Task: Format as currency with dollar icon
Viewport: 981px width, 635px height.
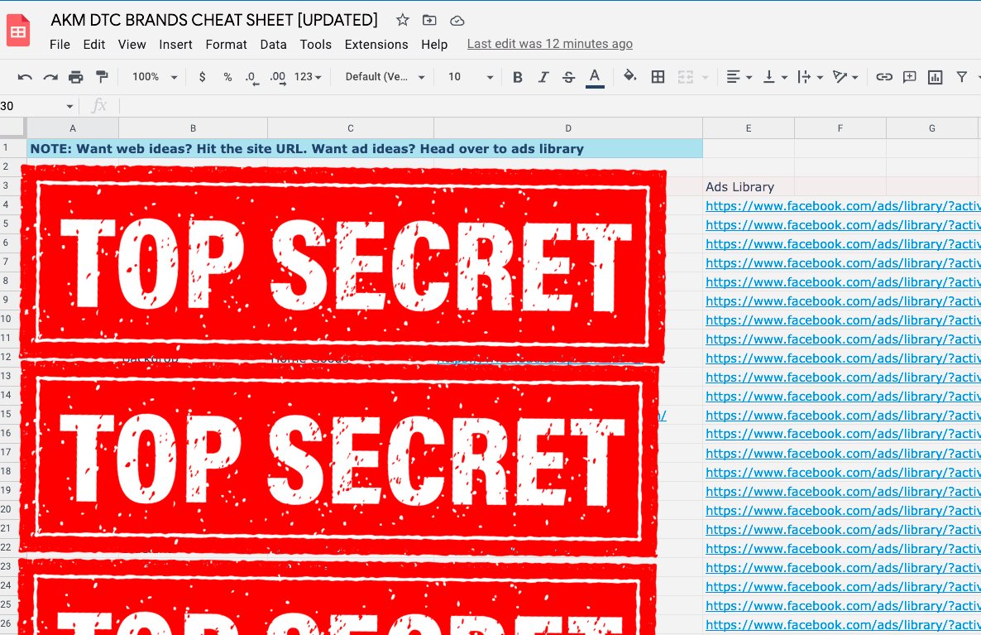Action: pos(202,77)
